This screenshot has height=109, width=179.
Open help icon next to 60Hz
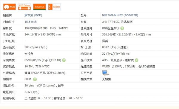(35, 79)
